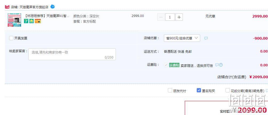
Task: Click the comment bubble icon after 退换货可赔
Action: (217, 65)
